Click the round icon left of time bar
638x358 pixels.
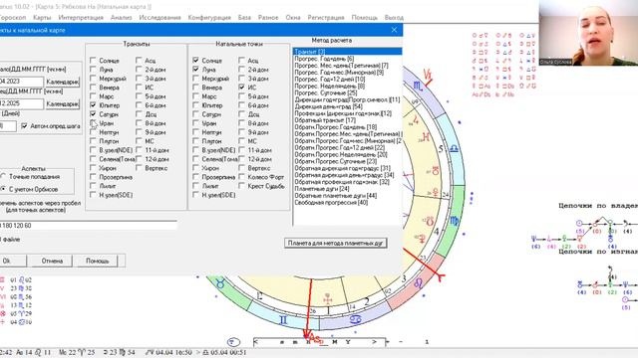(233, 342)
